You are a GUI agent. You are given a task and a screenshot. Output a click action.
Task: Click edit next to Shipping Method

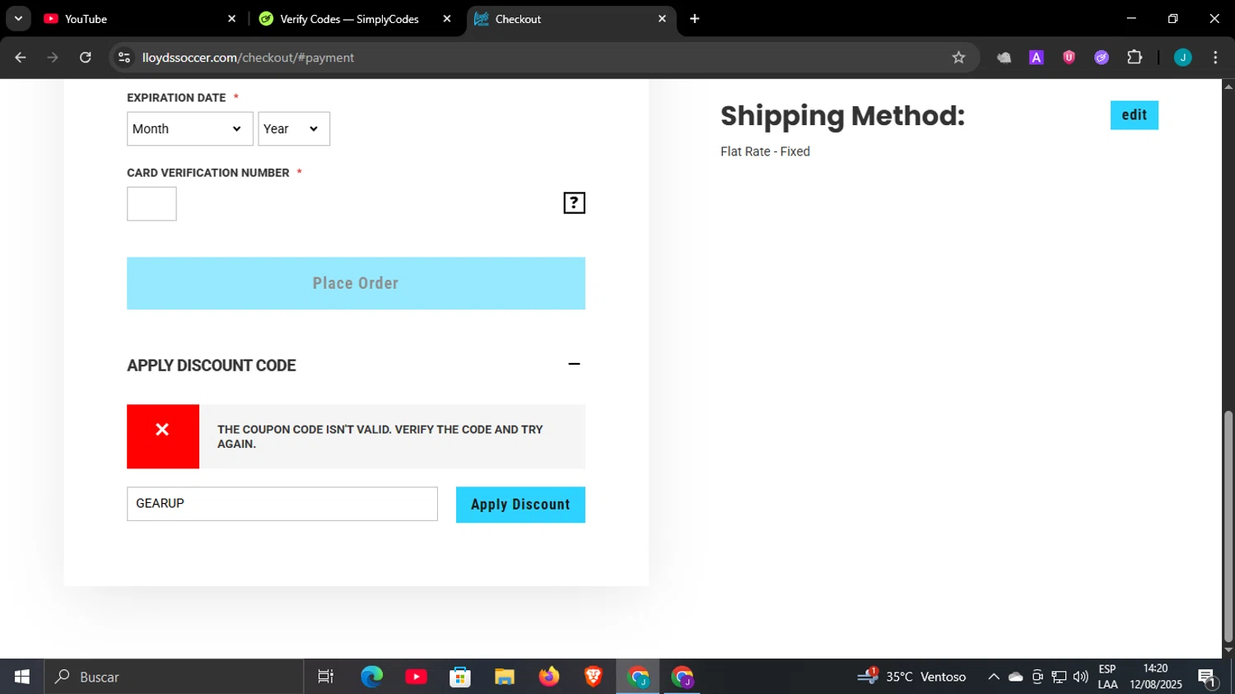(x=1134, y=115)
